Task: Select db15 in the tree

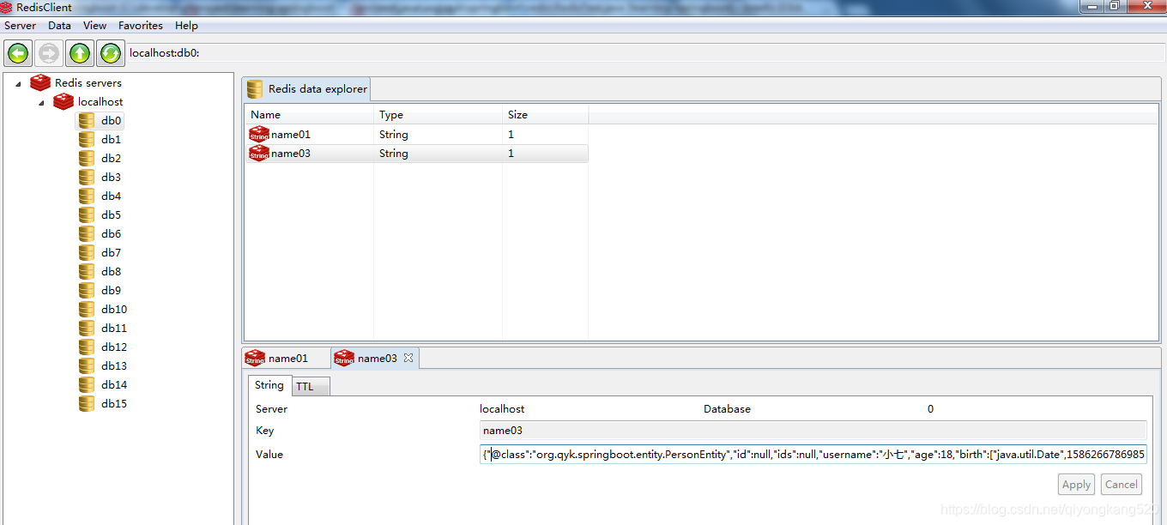Action: (113, 403)
